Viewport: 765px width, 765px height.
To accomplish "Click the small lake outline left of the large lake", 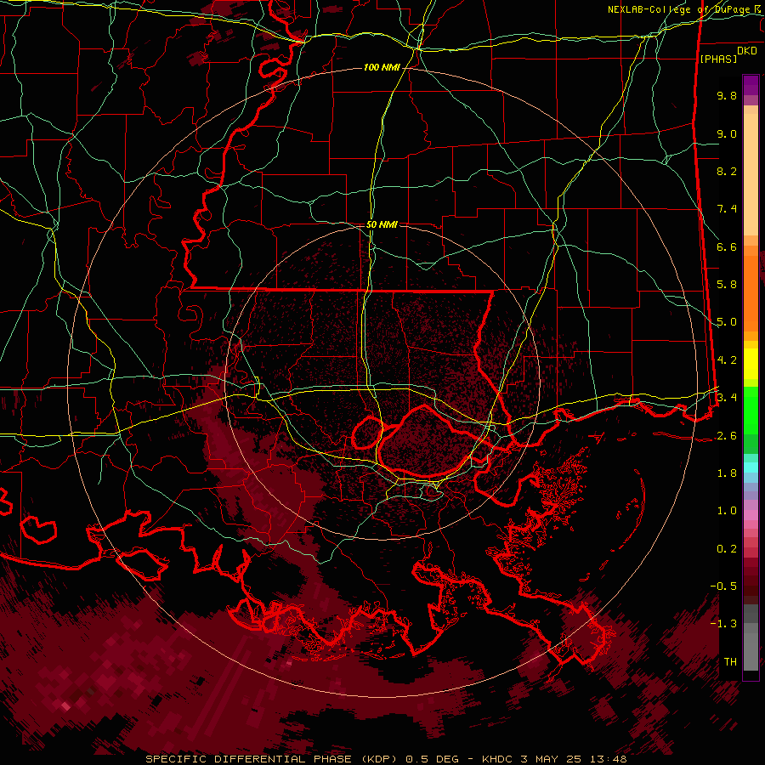I will (367, 432).
